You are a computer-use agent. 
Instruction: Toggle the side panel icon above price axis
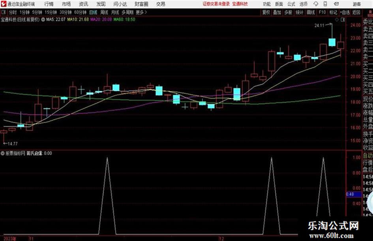click(x=343, y=20)
